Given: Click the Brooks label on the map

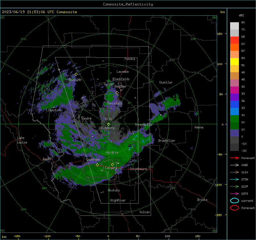Looking at the screenshot, I should (x=202, y=200).
